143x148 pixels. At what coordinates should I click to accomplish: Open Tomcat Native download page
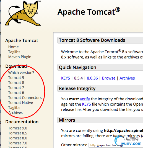tap(21, 103)
